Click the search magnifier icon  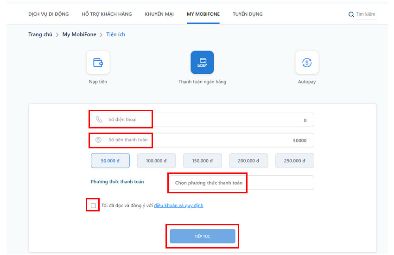click(351, 14)
